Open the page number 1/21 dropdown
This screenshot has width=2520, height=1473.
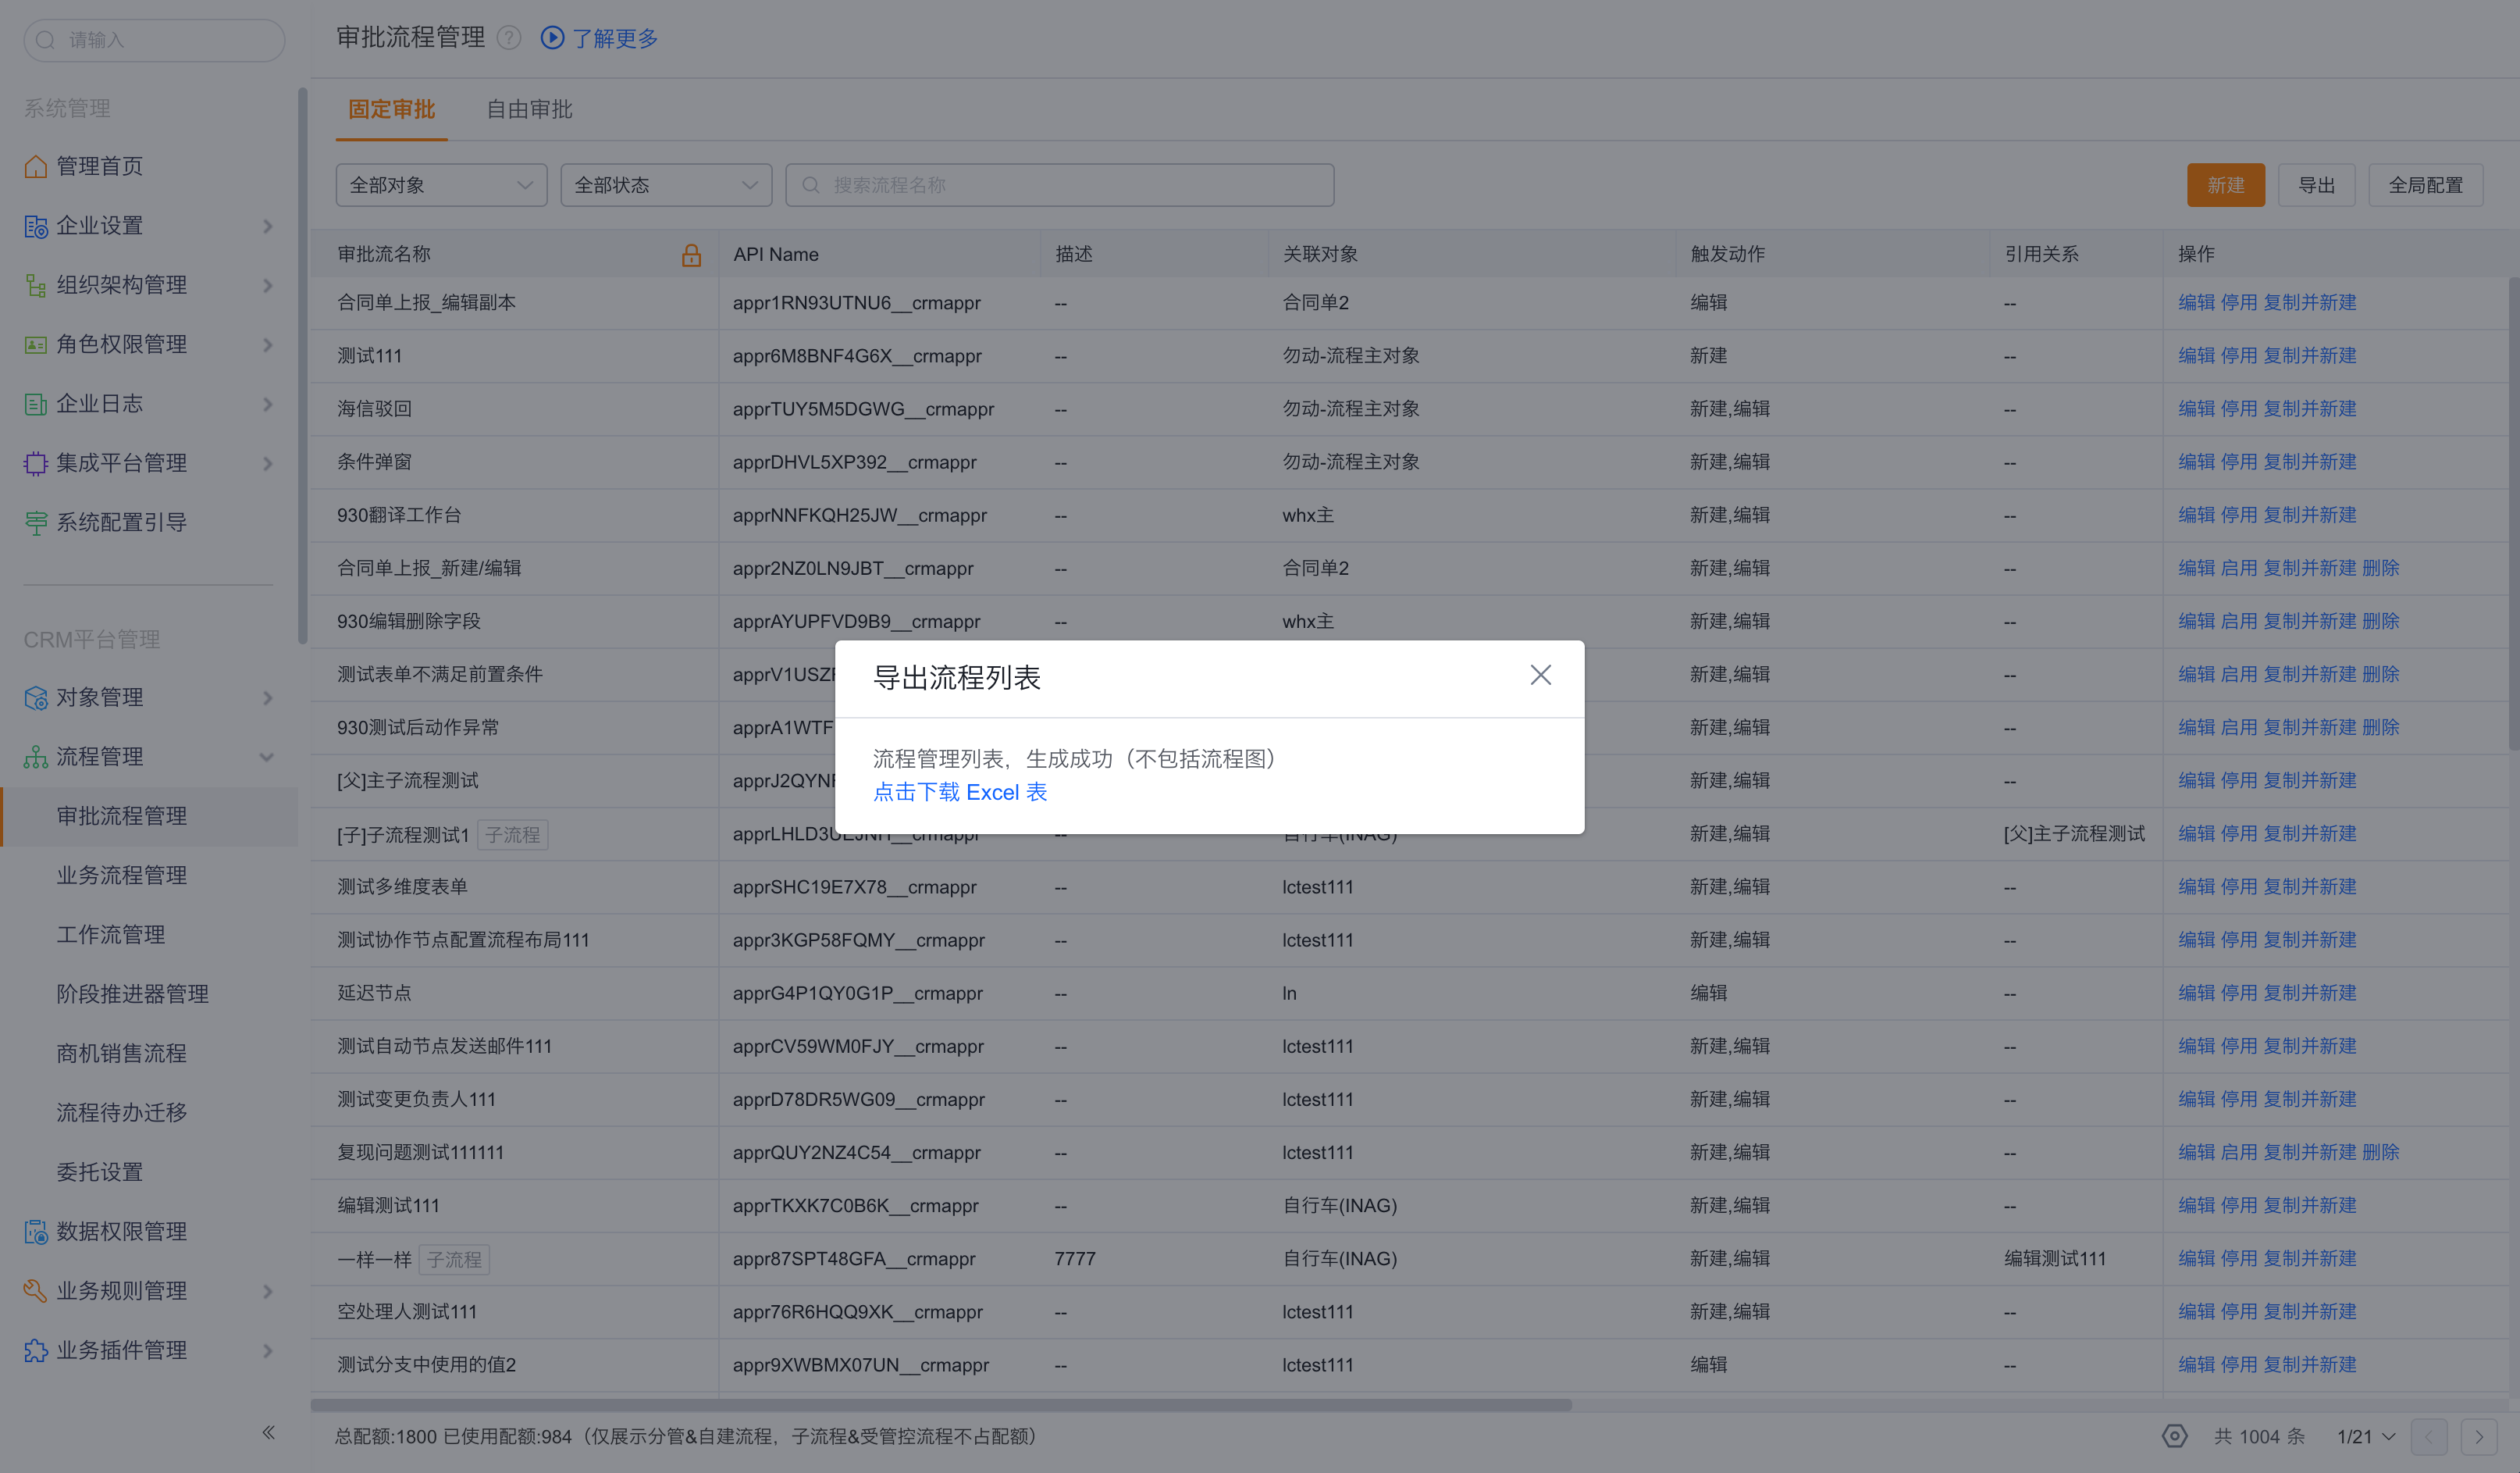pos(2366,1436)
